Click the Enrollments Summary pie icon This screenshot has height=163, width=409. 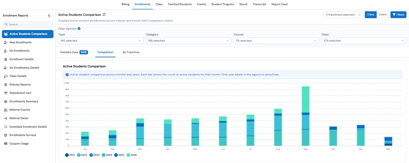[x=6, y=101]
